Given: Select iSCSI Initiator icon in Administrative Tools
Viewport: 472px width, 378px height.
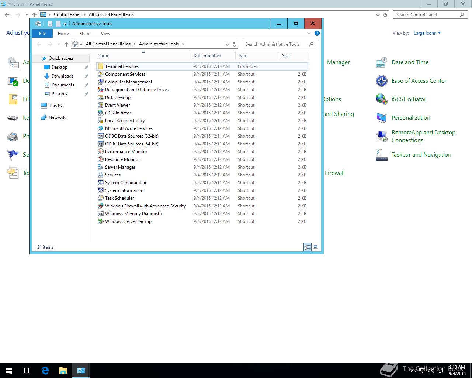Looking at the screenshot, I should (100, 113).
